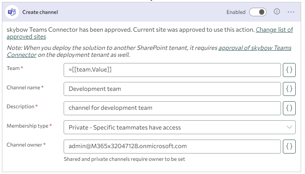Click into the Description text box

(x=172, y=108)
